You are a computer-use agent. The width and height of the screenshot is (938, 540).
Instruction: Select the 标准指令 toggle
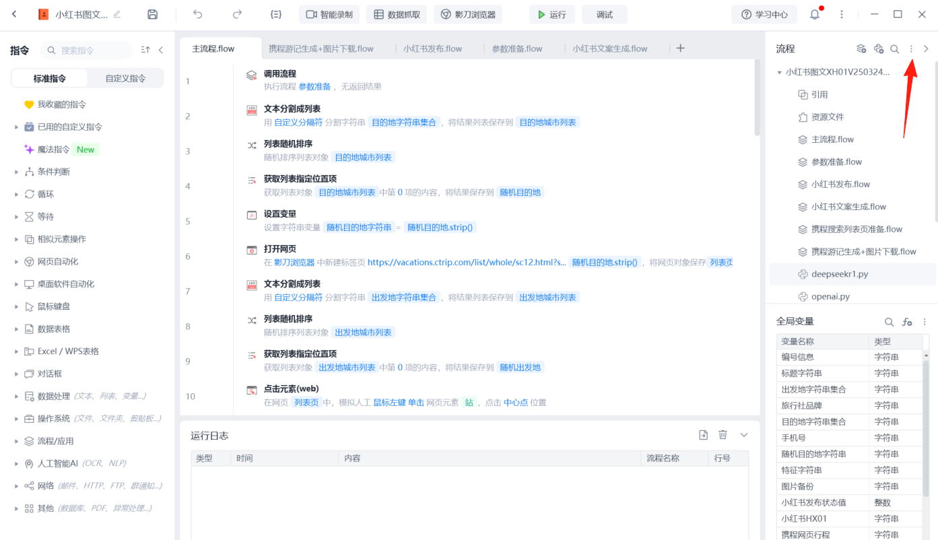tap(50, 78)
